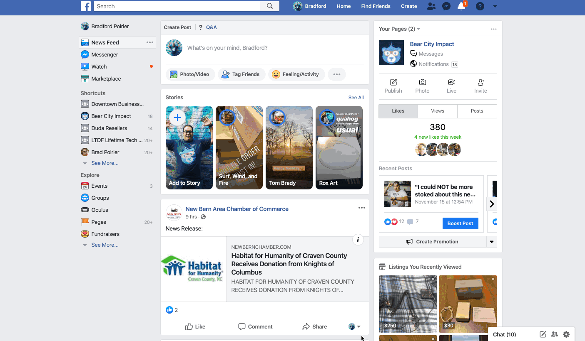Open account dropdown arrow in top bar
585x341 pixels.
tap(495, 6)
